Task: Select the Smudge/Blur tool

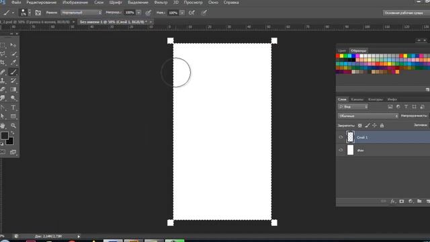Action: tap(3, 98)
